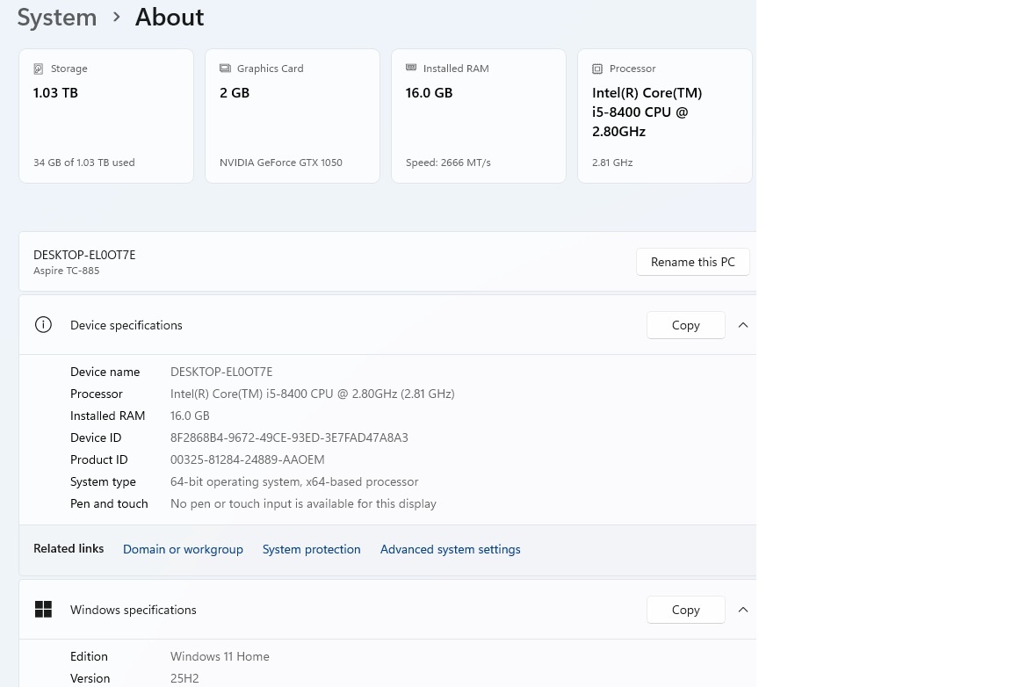Click the '2.81 GHz' text in Processor card
This screenshot has width=1012, height=687.
pyautogui.click(x=612, y=162)
